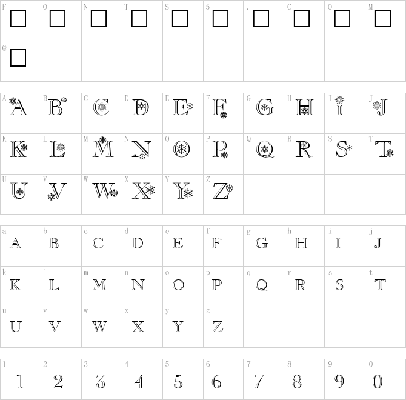Select the digit 5 glyph in numbers row
This screenshot has height=400, width=406.
tap(178, 381)
